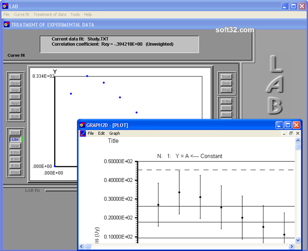This screenshot has height=251, width=308.
Task: Click the Root button
Action: 226,115
